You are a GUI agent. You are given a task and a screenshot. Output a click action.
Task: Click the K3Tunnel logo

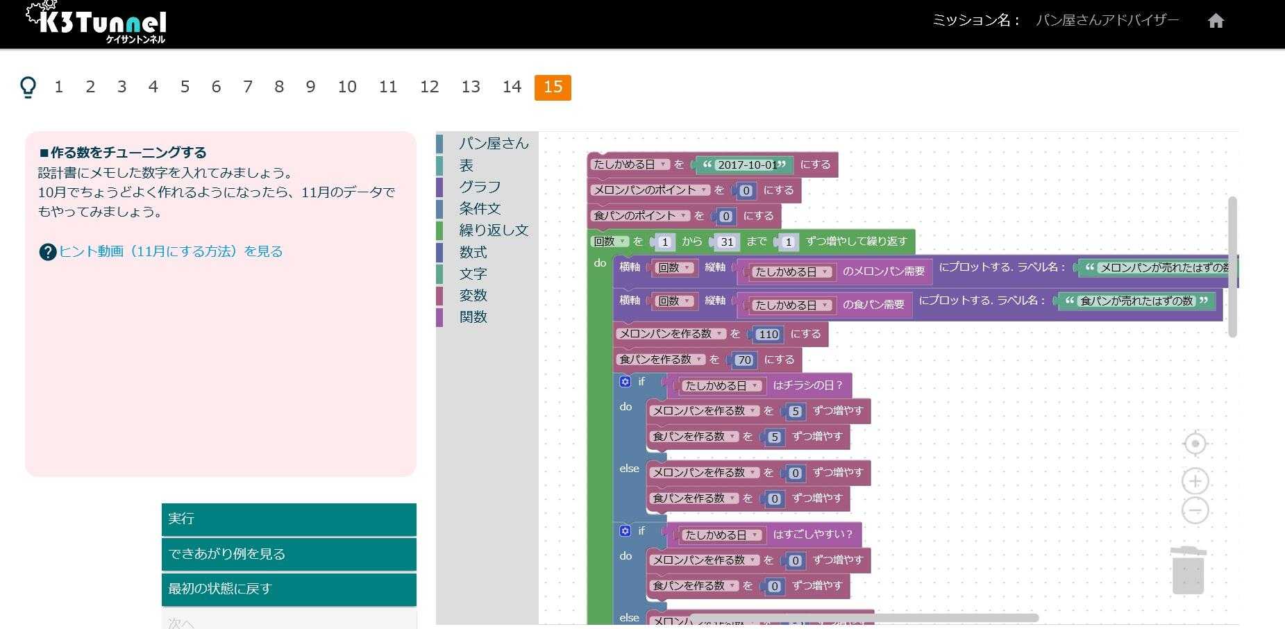97,24
